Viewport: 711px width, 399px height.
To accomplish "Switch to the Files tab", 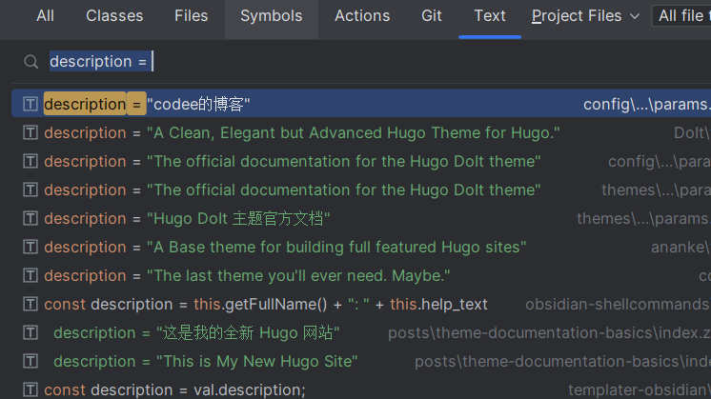I will pyautogui.click(x=192, y=16).
